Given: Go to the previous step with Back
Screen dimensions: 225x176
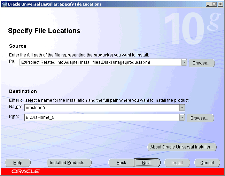Looking at the screenshot, I should click(122, 163).
